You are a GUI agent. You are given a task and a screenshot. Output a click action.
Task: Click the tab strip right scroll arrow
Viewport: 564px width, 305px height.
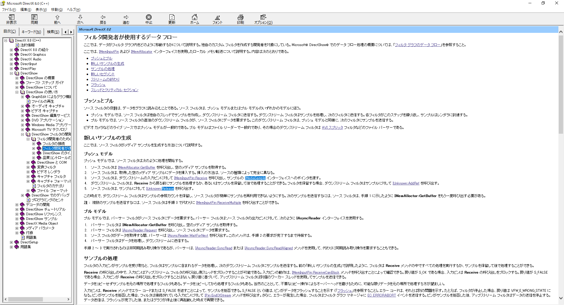71,32
